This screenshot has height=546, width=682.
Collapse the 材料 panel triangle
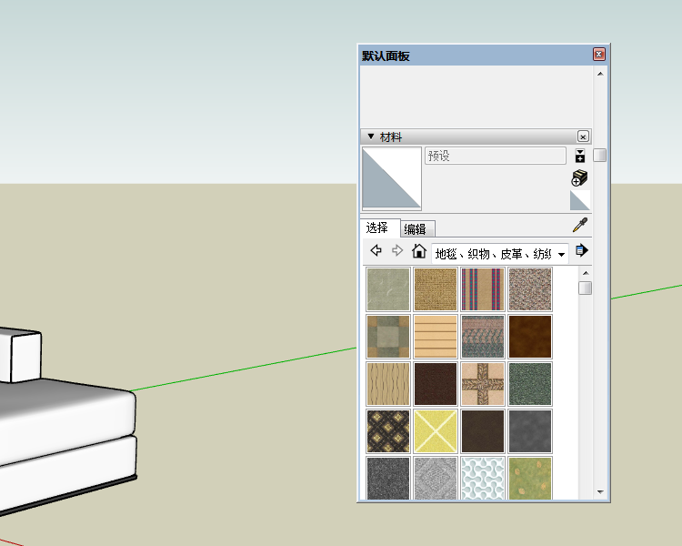point(370,136)
